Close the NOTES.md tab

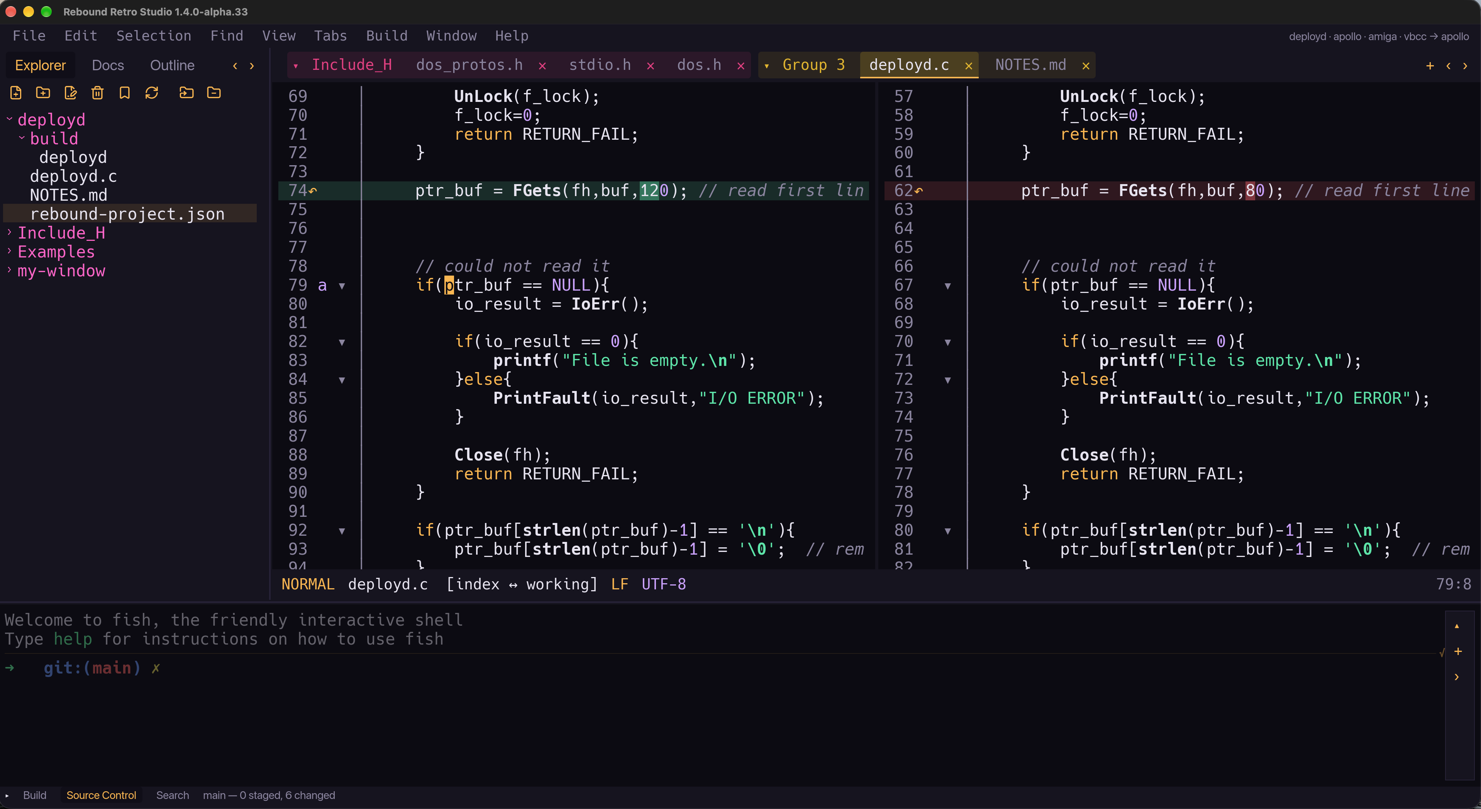pyautogui.click(x=1086, y=66)
